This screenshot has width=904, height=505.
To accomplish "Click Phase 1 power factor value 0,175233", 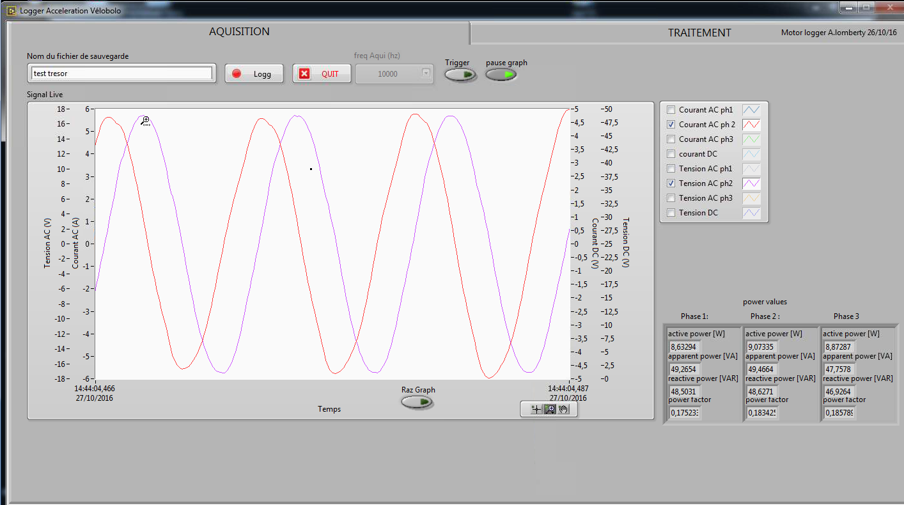I will [685, 413].
